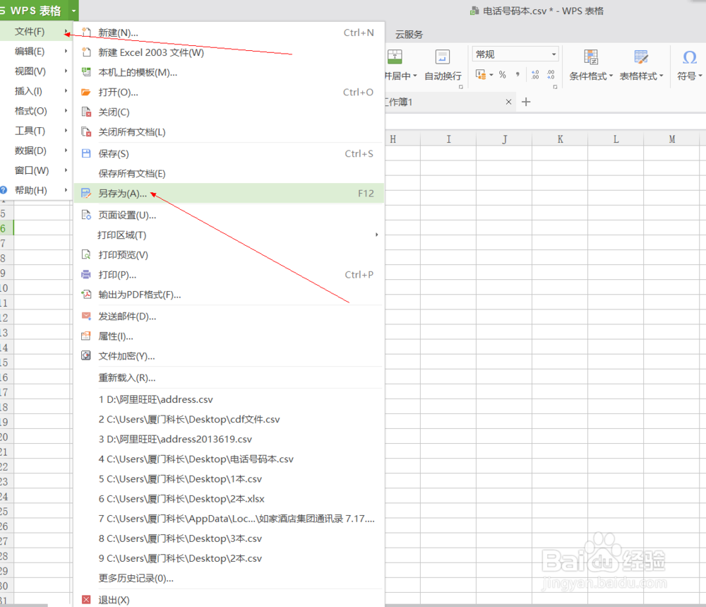Open the currency format icon dropdown arrow
The height and width of the screenshot is (607, 706).
point(491,75)
